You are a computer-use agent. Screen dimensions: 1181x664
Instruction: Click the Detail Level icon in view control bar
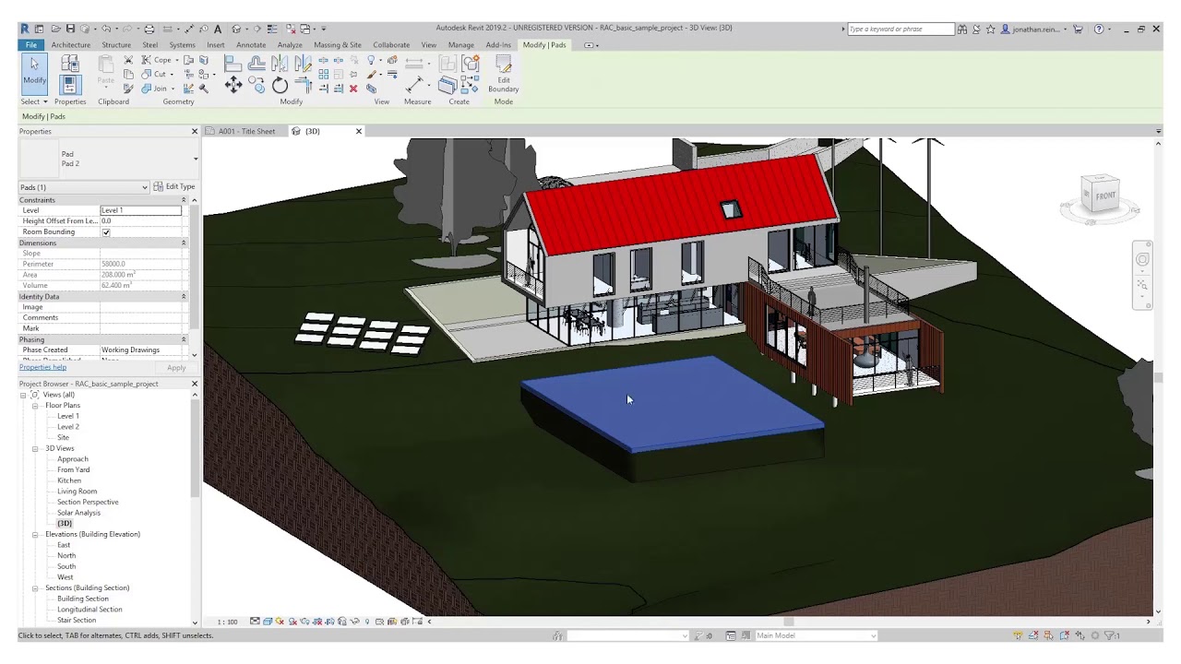pyautogui.click(x=255, y=622)
